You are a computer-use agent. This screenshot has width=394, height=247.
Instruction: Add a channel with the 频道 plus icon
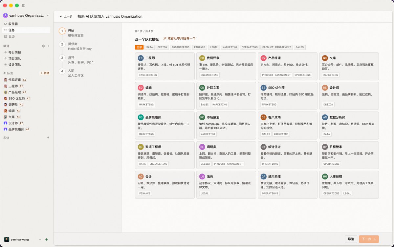[x=48, y=46]
